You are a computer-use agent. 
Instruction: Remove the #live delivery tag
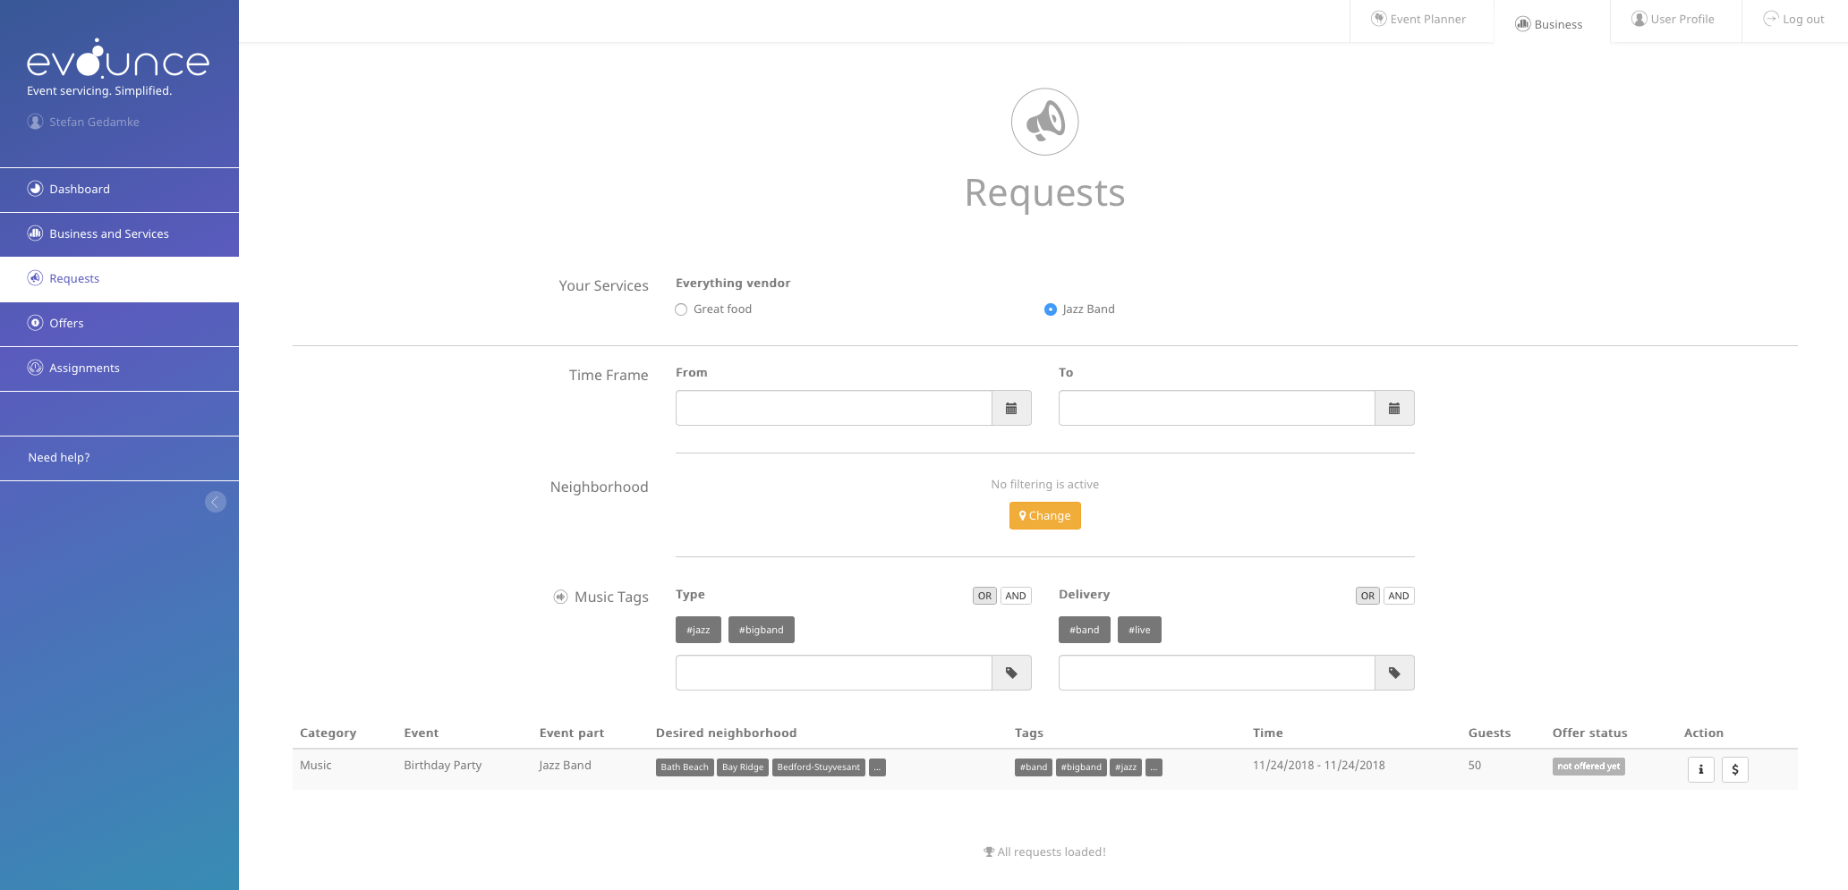pos(1140,630)
